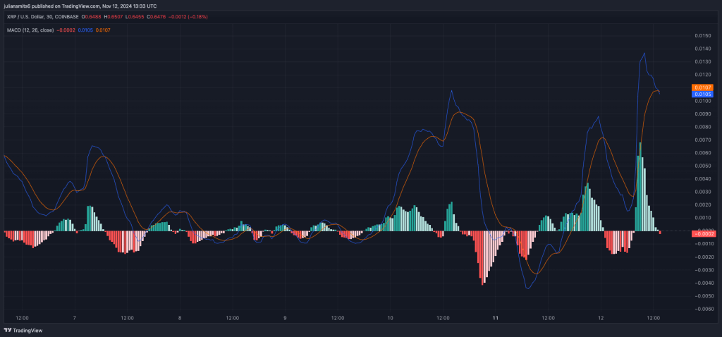
Task: Click the close price C0.6476 value
Action: [x=156, y=17]
